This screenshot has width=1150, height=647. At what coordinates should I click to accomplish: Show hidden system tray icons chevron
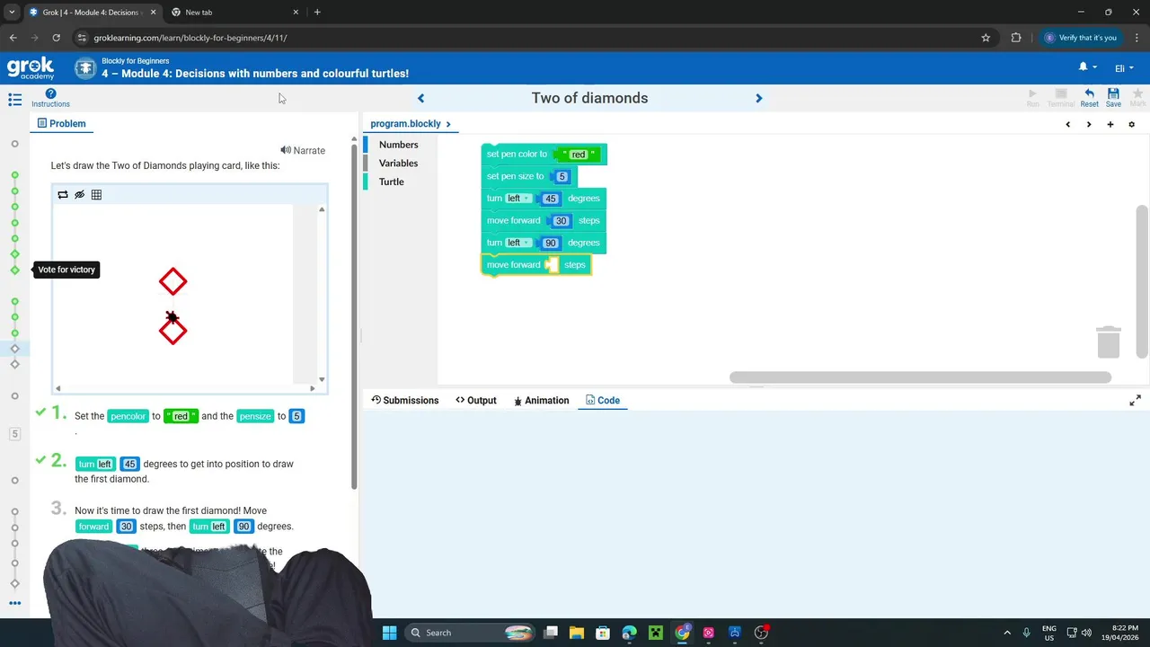[1007, 633]
